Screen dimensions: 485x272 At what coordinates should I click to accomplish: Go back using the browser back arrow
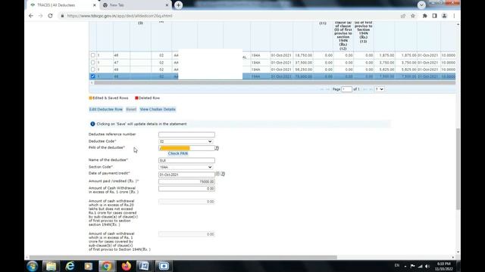(x=31, y=16)
